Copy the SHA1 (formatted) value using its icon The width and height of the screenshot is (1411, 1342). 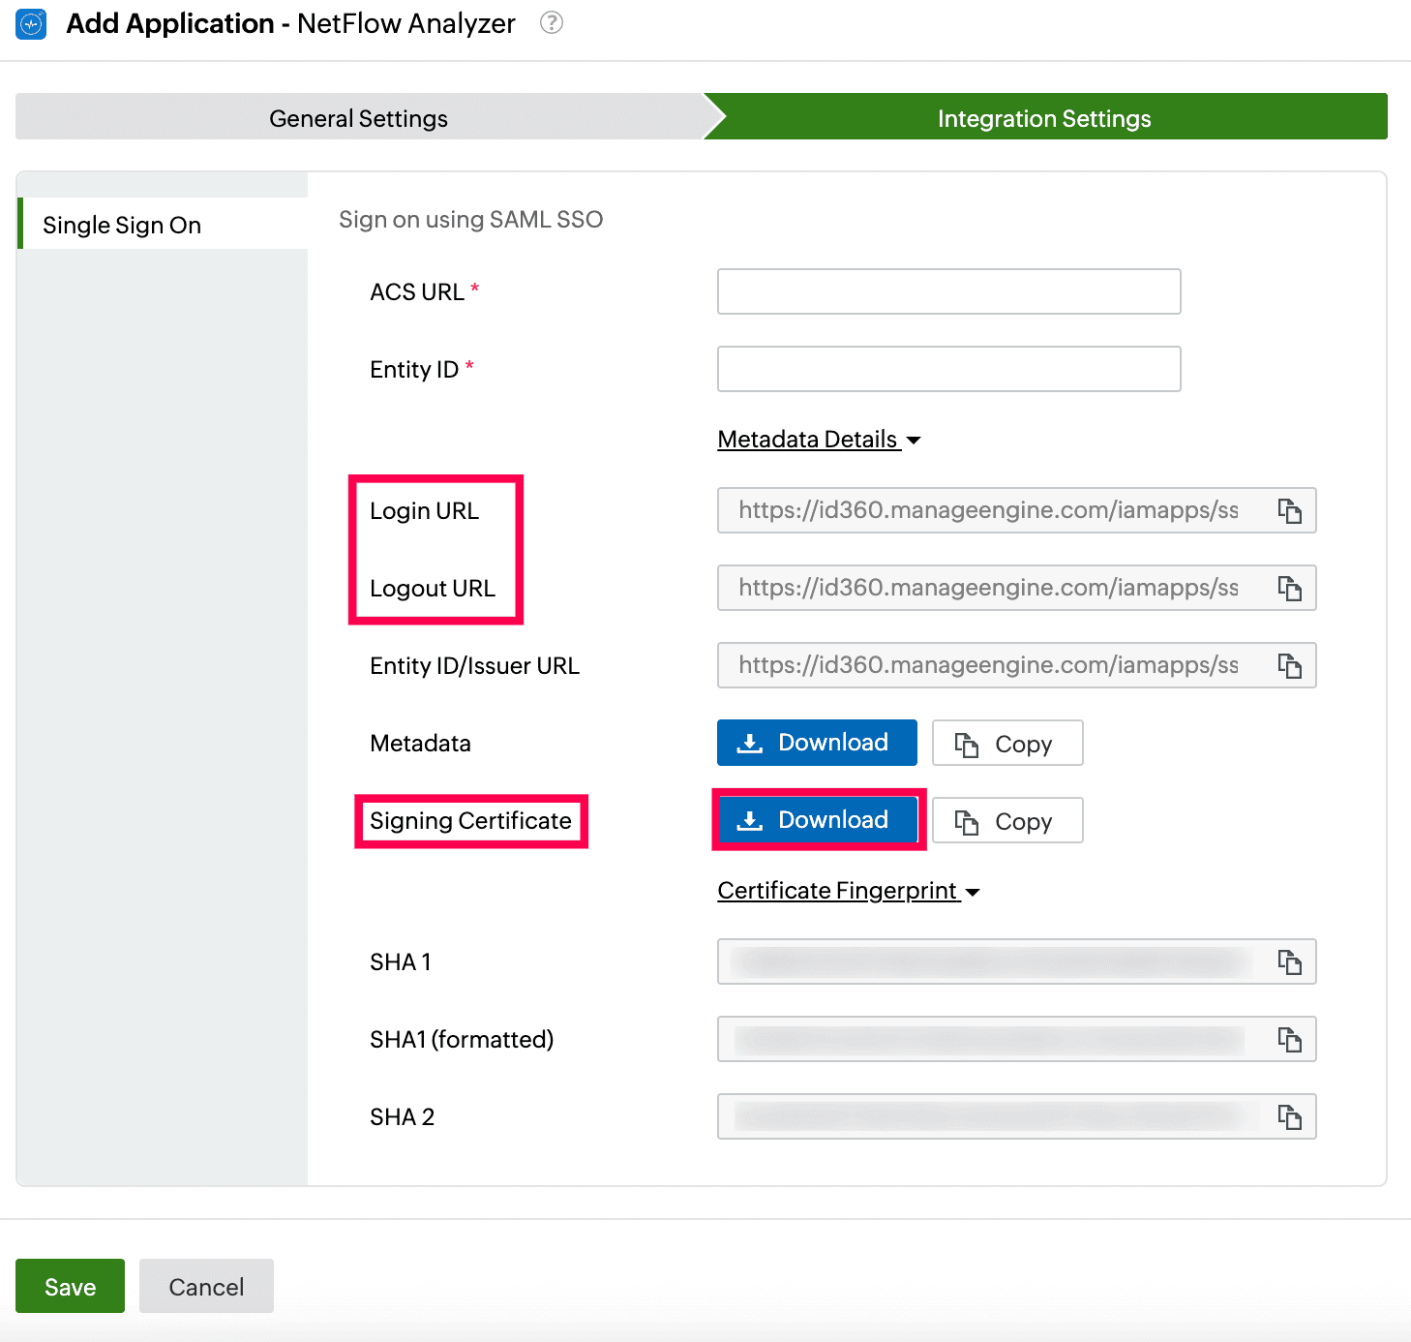(x=1289, y=1039)
